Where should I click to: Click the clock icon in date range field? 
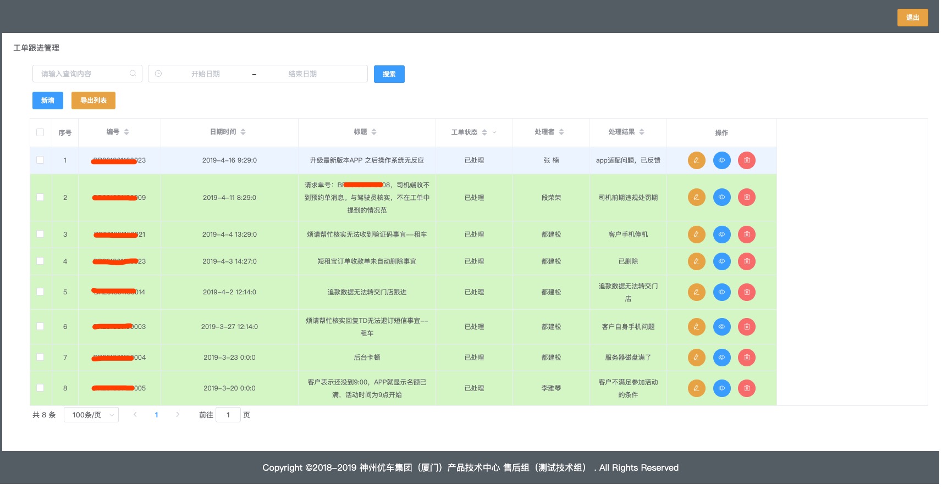point(158,74)
